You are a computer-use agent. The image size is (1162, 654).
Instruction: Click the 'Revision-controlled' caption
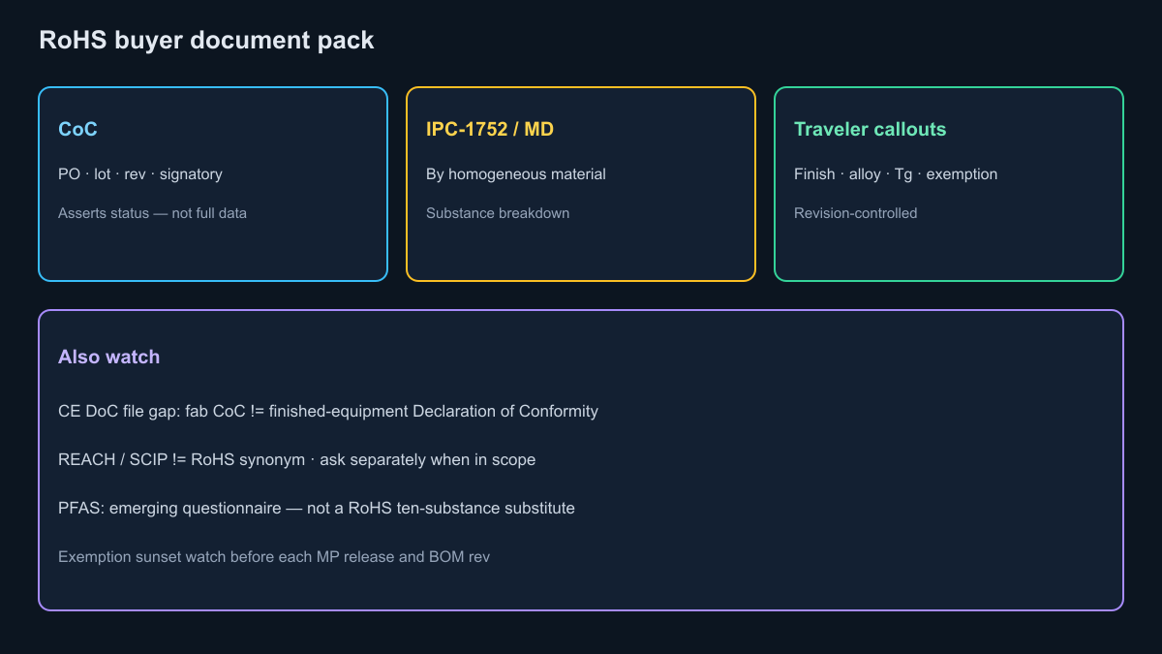click(856, 213)
